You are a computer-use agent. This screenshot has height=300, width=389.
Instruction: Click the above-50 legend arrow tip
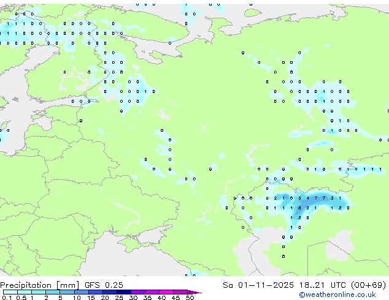tap(195, 292)
